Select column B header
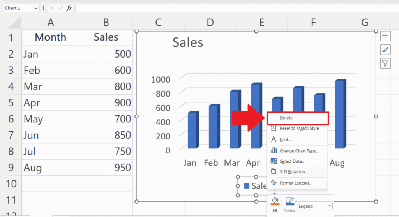The image size is (399, 217). [106, 23]
